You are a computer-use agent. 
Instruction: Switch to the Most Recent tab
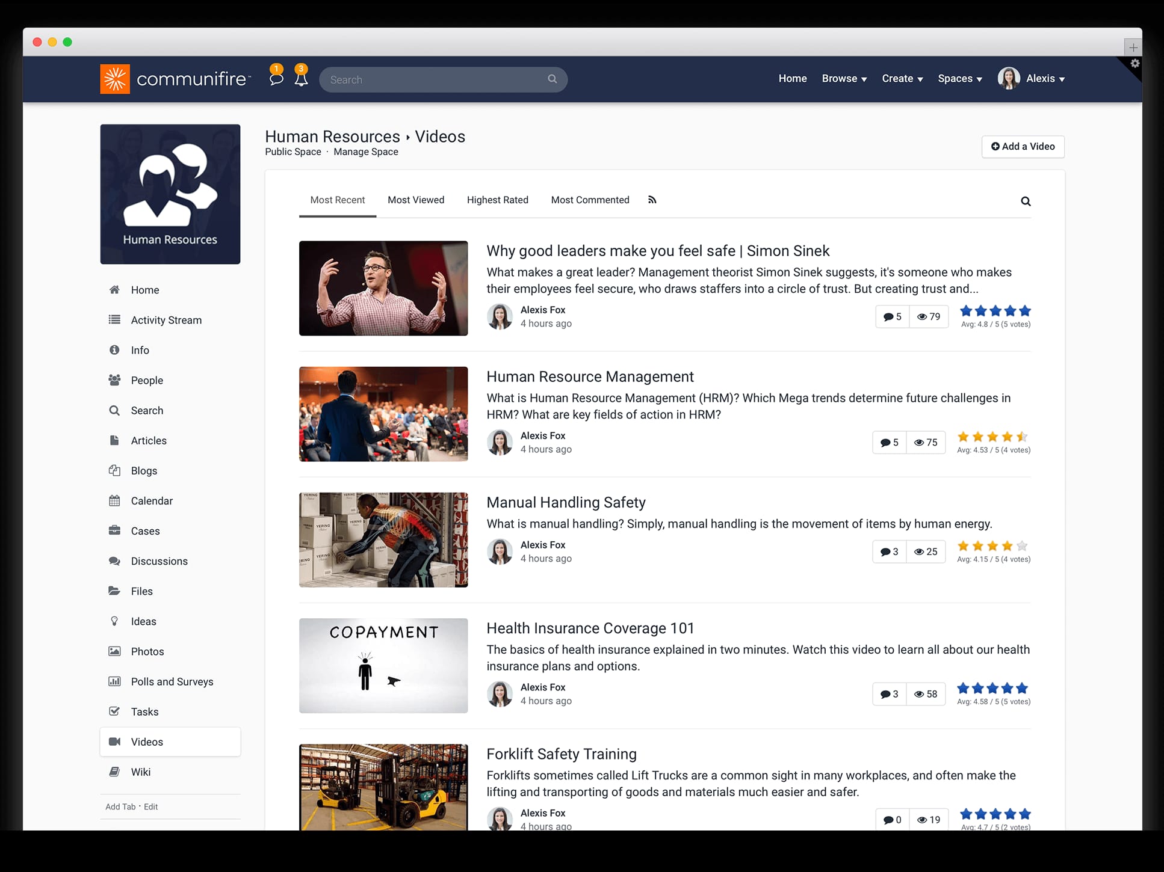click(338, 200)
